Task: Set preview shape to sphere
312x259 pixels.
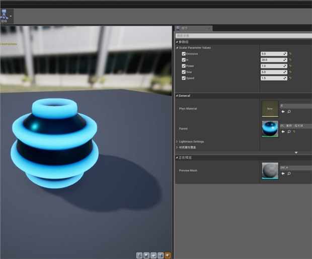Action: click(x=146, y=255)
